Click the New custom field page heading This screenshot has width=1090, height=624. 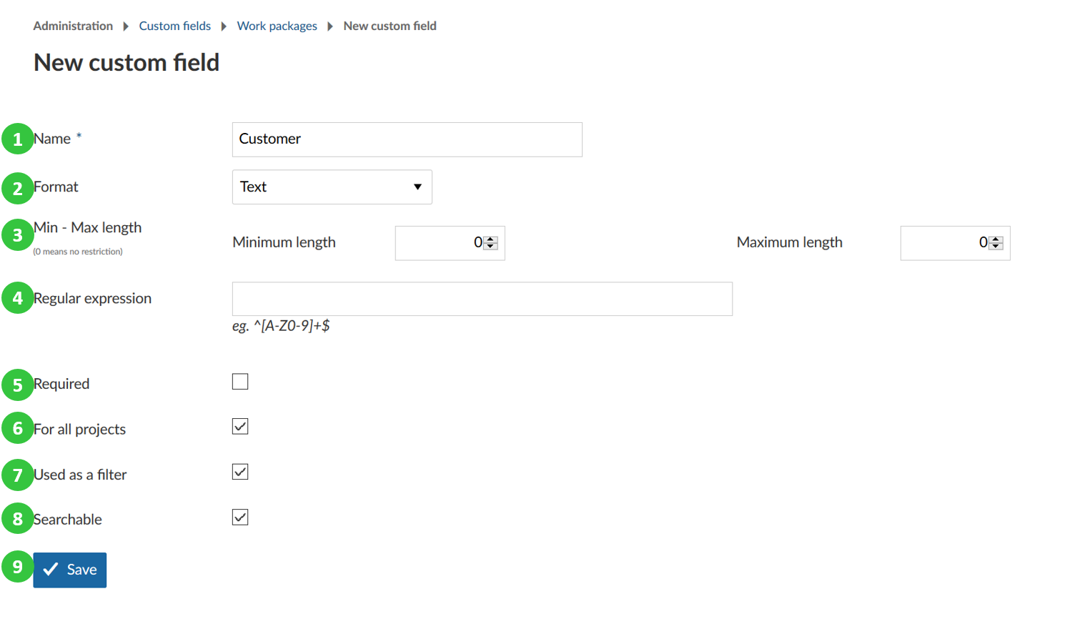point(127,62)
